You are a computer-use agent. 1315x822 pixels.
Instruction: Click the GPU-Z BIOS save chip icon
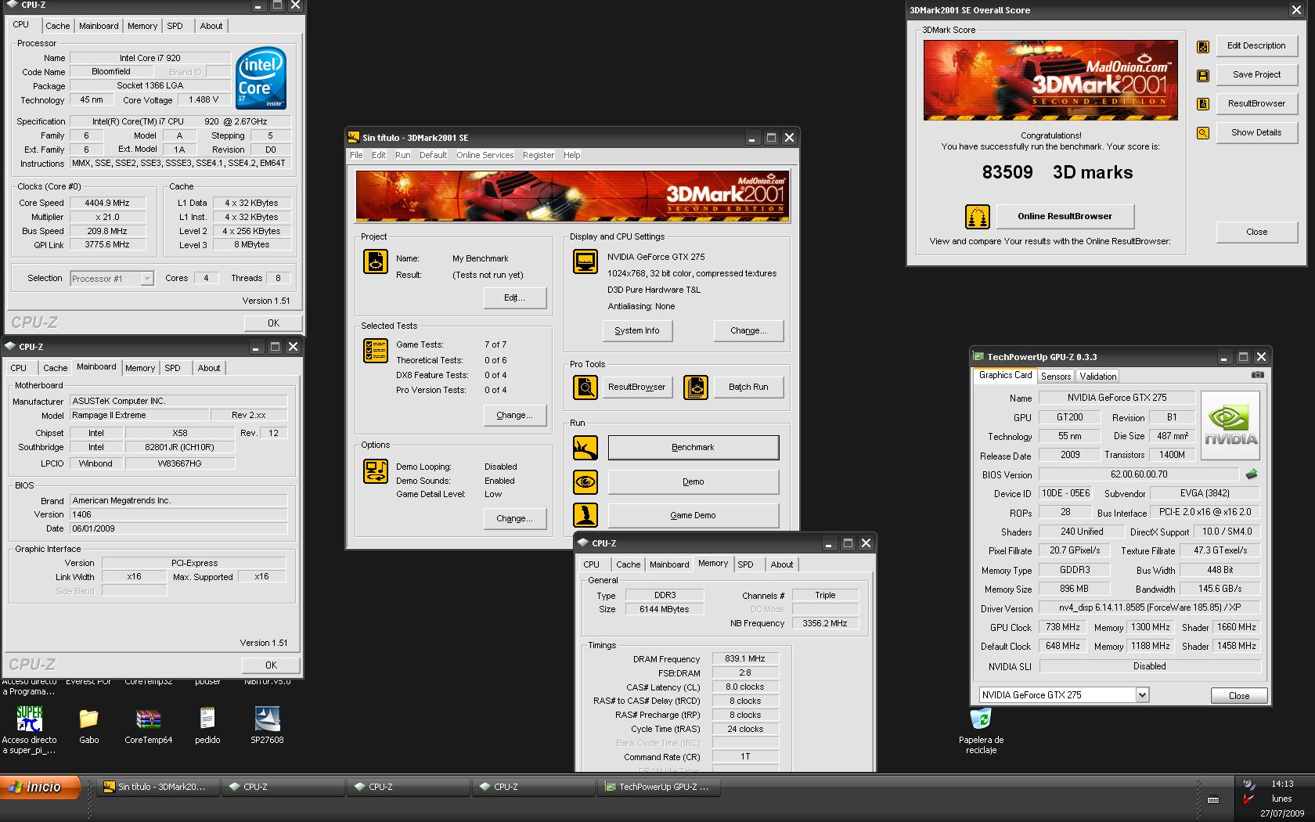1252,474
